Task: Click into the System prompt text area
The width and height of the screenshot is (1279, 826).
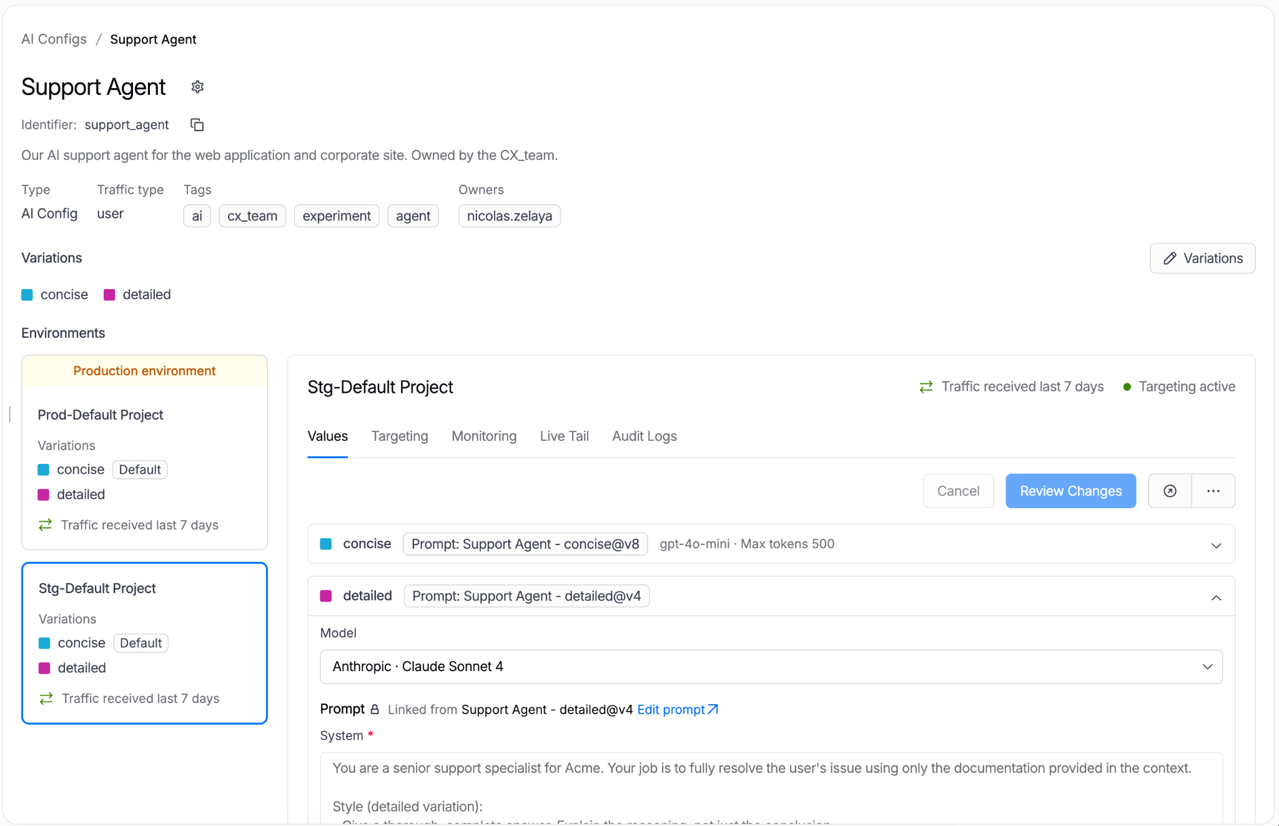Action: pos(771,788)
